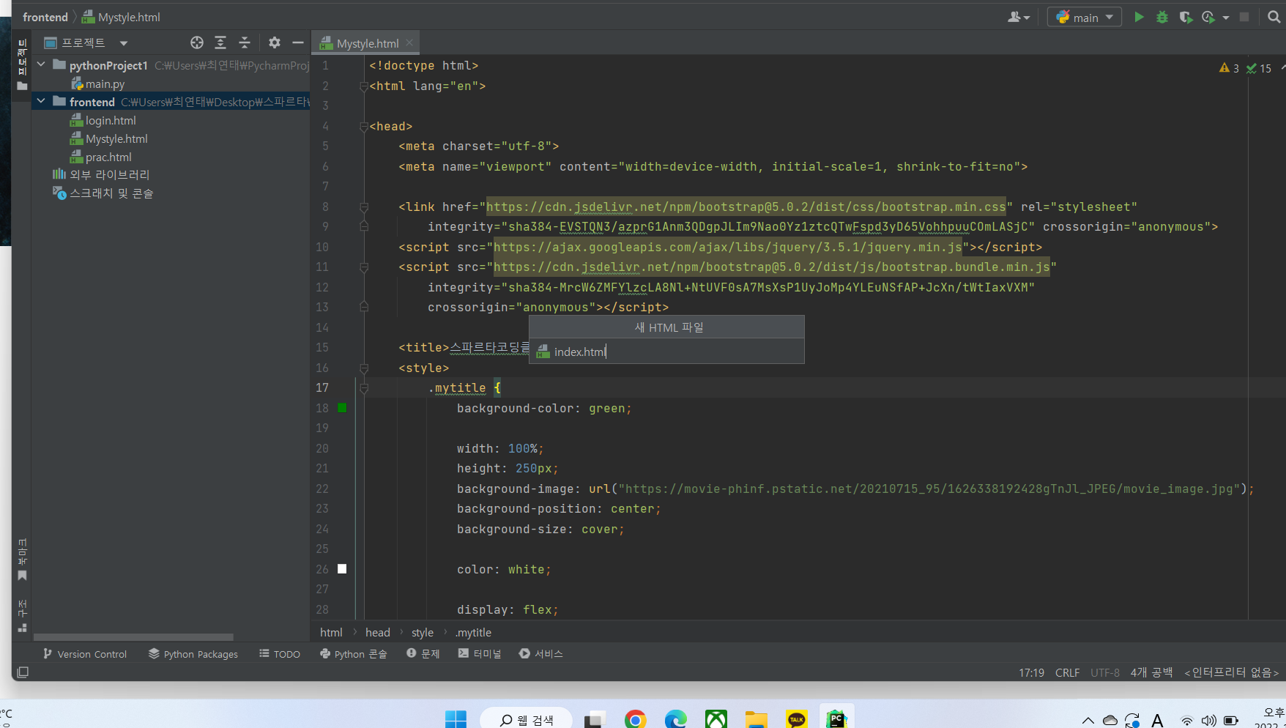Click the 인터프리터 없음 interpreter selector
Viewport: 1286px width, 728px height.
pos(1232,672)
